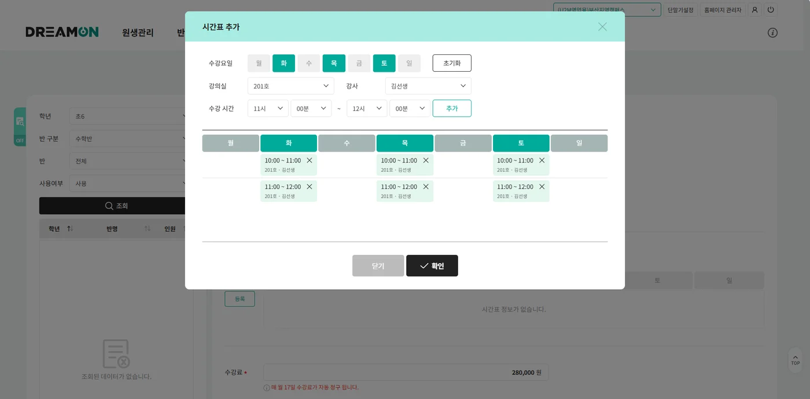The height and width of the screenshot is (399, 810).
Task: Sort by 학년 column arrows
Action: pos(70,228)
